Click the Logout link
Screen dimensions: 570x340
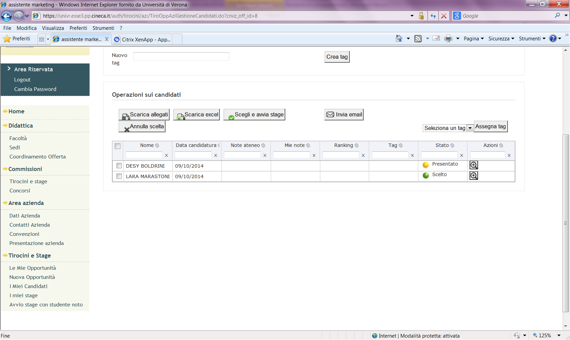[x=22, y=80]
